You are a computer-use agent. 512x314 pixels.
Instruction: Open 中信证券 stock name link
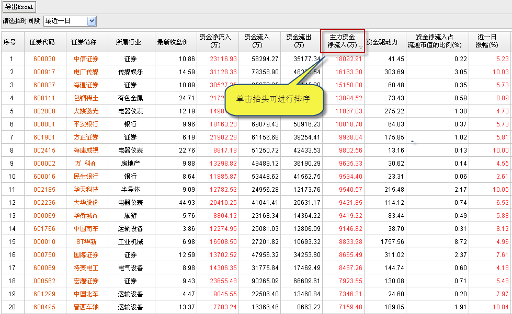click(x=86, y=59)
